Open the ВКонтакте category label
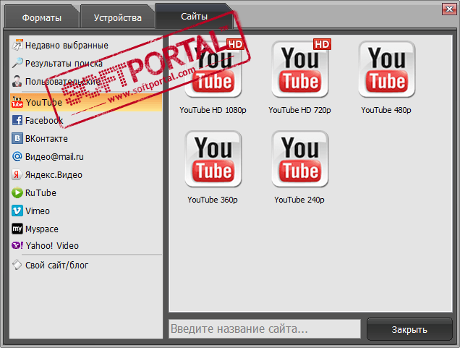Image resolution: width=460 pixels, height=348 pixels. (x=46, y=138)
